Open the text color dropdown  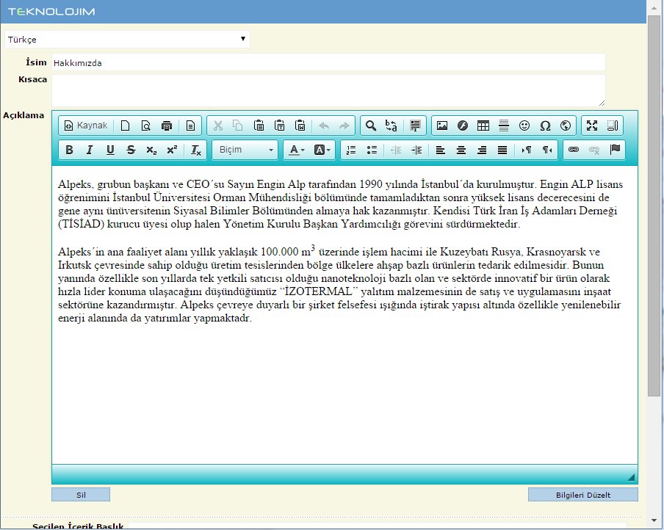[297, 150]
